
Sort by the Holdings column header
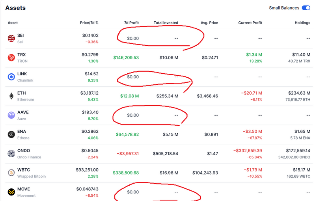coord(302,23)
